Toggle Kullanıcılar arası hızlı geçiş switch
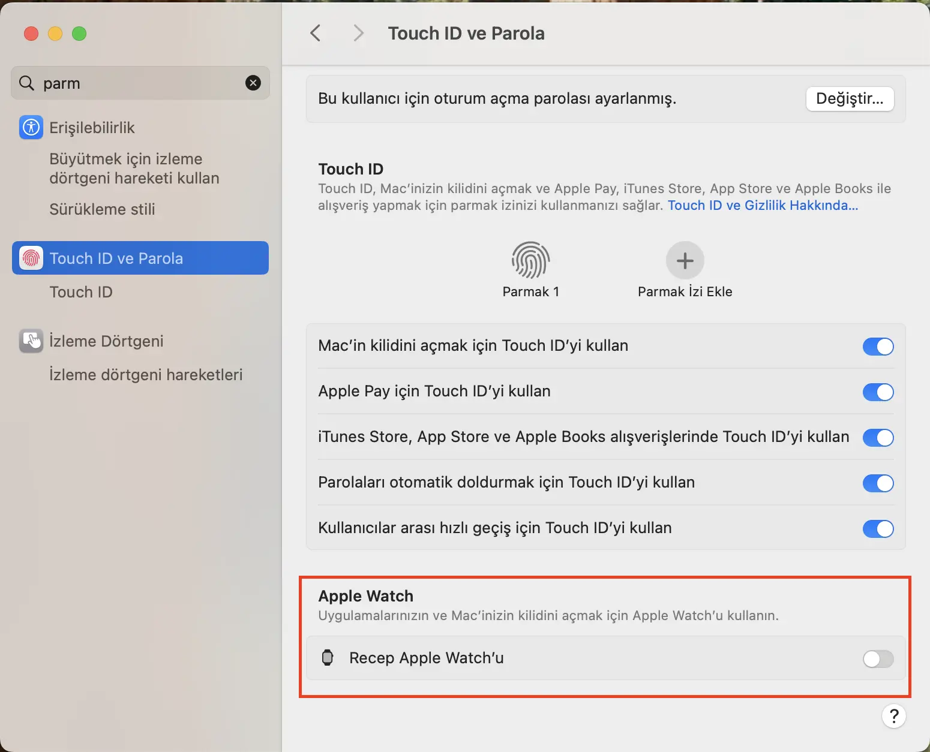Viewport: 930px width, 752px height. (878, 528)
